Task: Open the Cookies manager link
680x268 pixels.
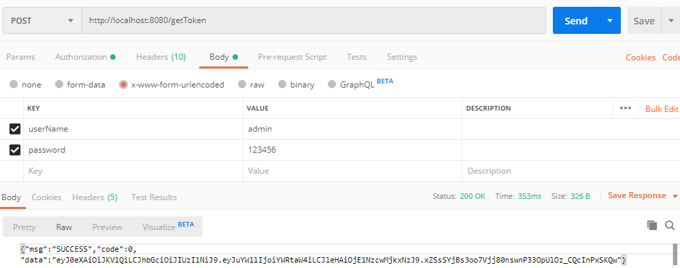Action: pos(641,57)
